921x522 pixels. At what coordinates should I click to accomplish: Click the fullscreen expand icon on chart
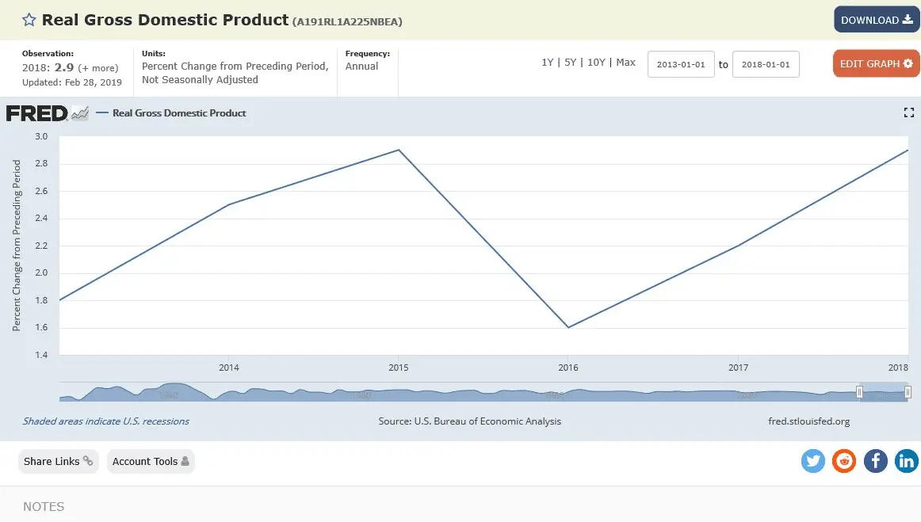(908, 113)
